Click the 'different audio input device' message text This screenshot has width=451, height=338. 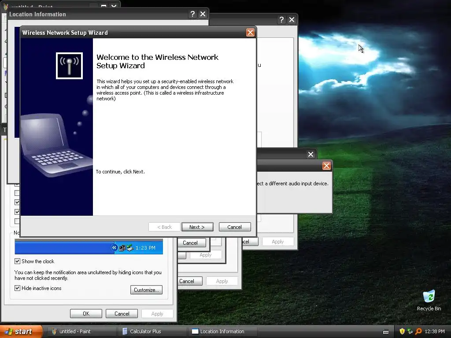point(293,184)
